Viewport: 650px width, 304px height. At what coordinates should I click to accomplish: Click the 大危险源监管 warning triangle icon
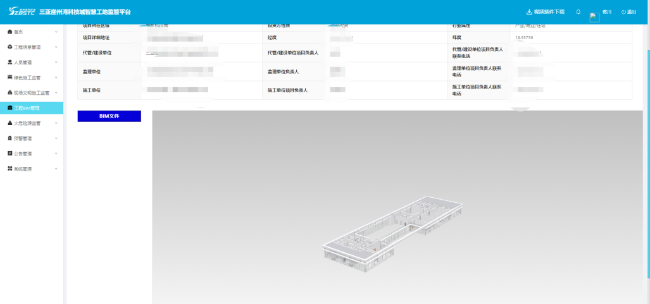click(x=9, y=123)
